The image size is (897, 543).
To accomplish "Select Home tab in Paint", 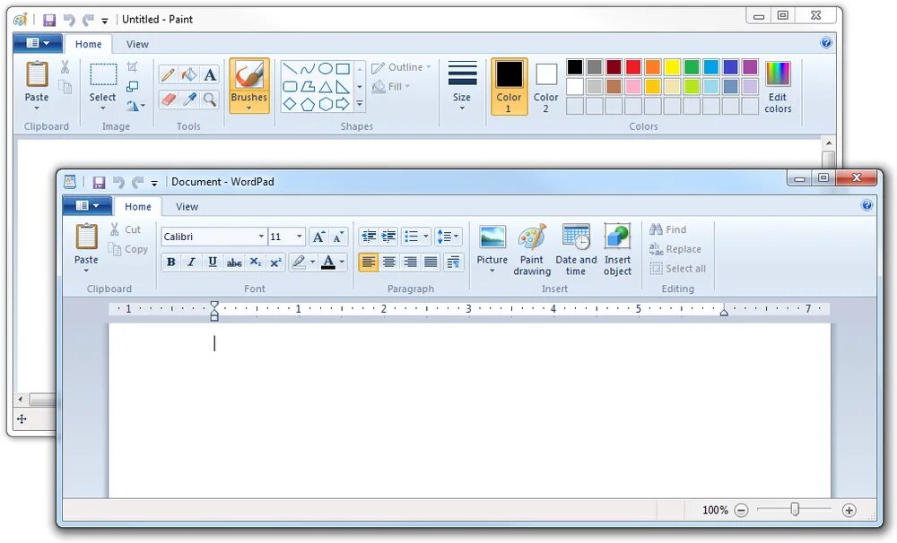I will [x=88, y=45].
